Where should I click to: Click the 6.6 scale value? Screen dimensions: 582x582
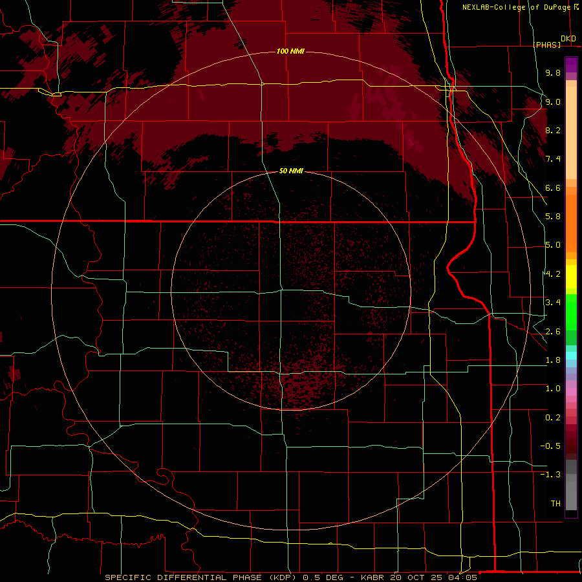pyautogui.click(x=553, y=188)
